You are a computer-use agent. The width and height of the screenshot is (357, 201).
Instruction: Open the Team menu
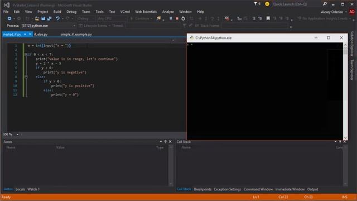86,12
